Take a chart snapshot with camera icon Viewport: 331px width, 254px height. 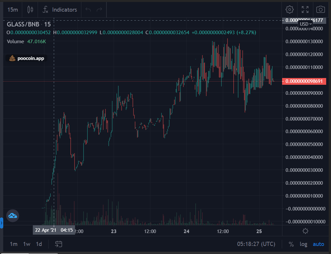(320, 10)
